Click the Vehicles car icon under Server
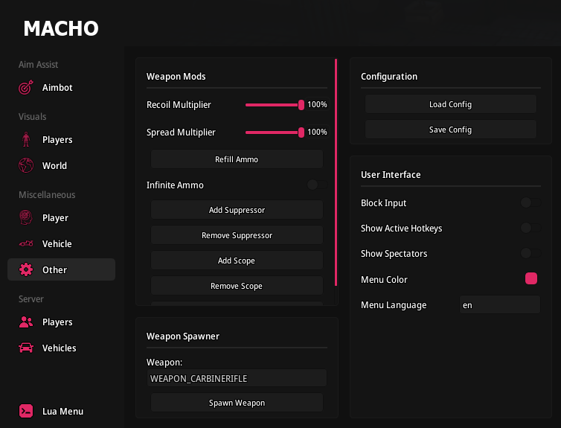 [x=26, y=348]
